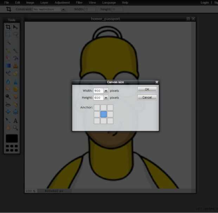Viewport: 218px width, 213px height.
Task: Select the Paint bucket tool
Action: (x=15, y=58)
